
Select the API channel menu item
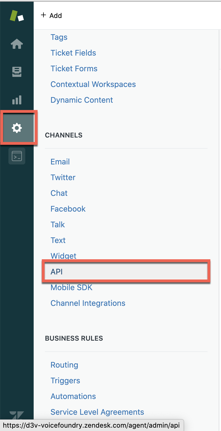click(x=57, y=272)
